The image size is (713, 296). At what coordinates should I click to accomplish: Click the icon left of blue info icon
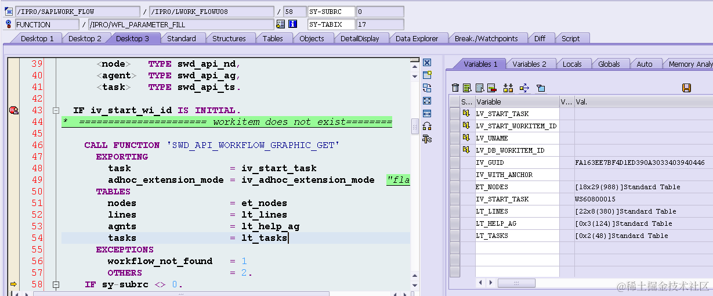coord(281,24)
